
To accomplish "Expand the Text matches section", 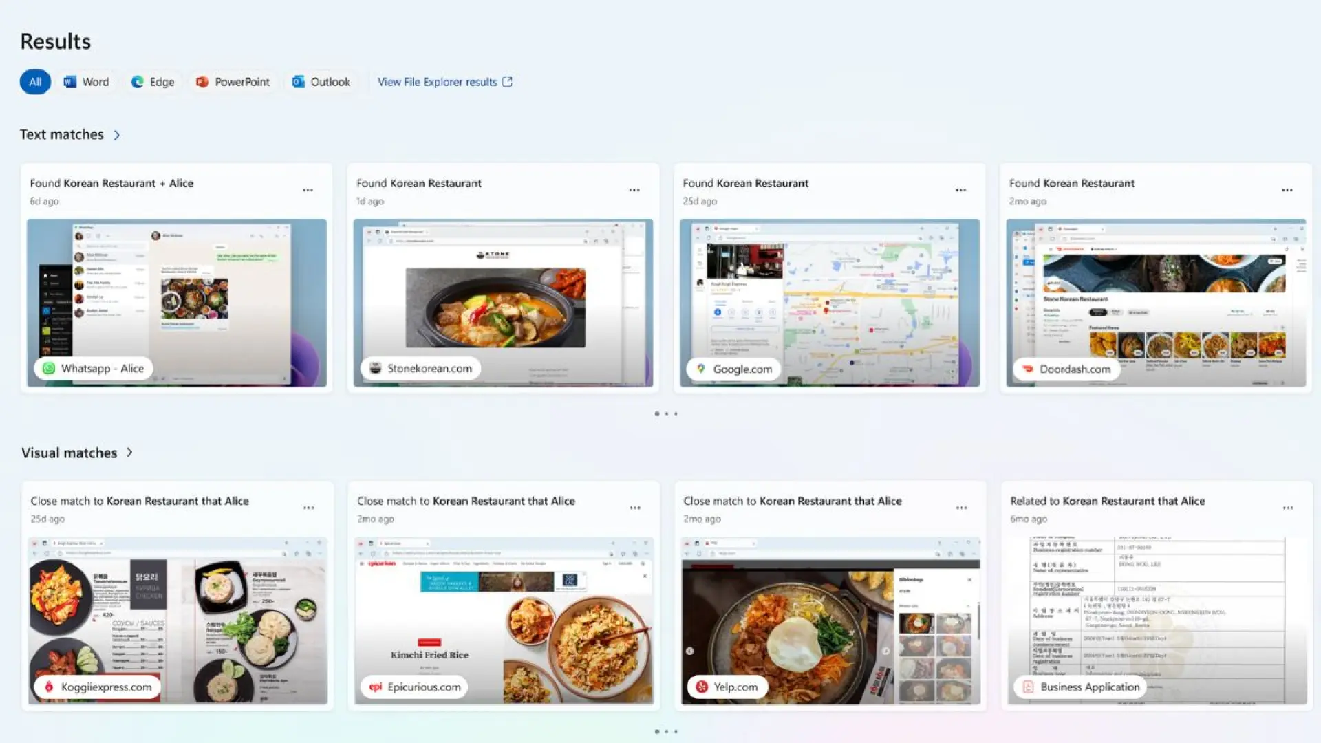I will coord(116,134).
